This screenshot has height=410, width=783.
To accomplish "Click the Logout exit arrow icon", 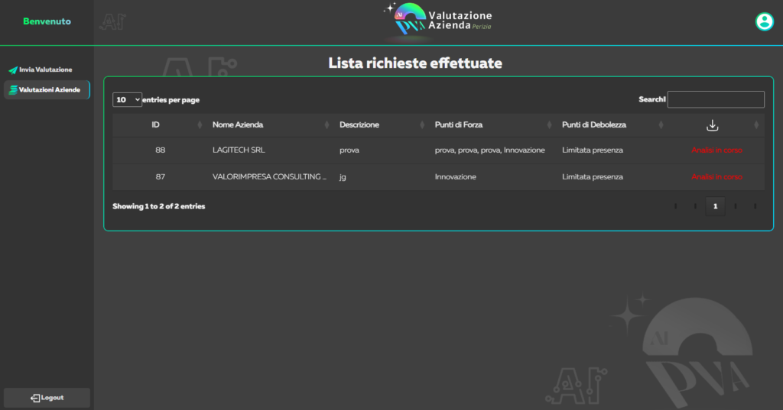I will [35, 398].
